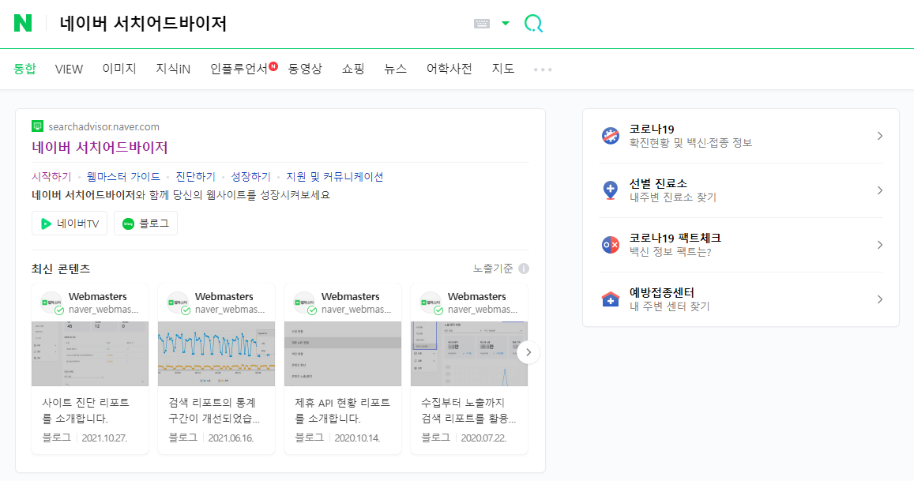This screenshot has height=481, width=914.
Task: Click the 블로그 channel button
Action: [145, 224]
